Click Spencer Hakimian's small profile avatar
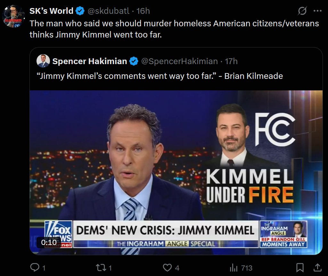Viewport: 328px width, 276px height. tap(43, 61)
